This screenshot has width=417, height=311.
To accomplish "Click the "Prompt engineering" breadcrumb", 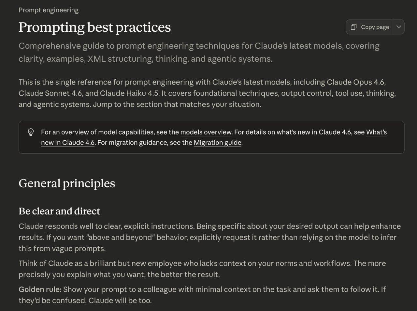I will tap(49, 10).
